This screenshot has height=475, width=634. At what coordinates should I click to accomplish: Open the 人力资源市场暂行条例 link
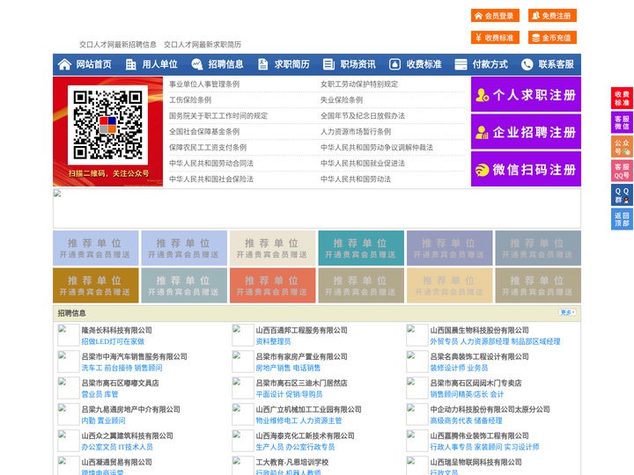tap(356, 132)
